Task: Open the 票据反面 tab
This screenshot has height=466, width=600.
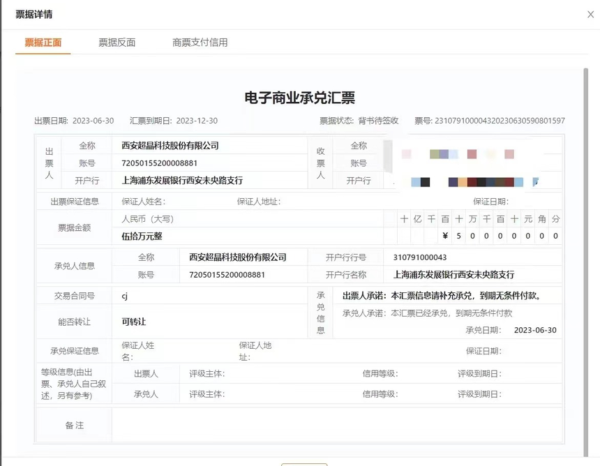Action: 117,43
